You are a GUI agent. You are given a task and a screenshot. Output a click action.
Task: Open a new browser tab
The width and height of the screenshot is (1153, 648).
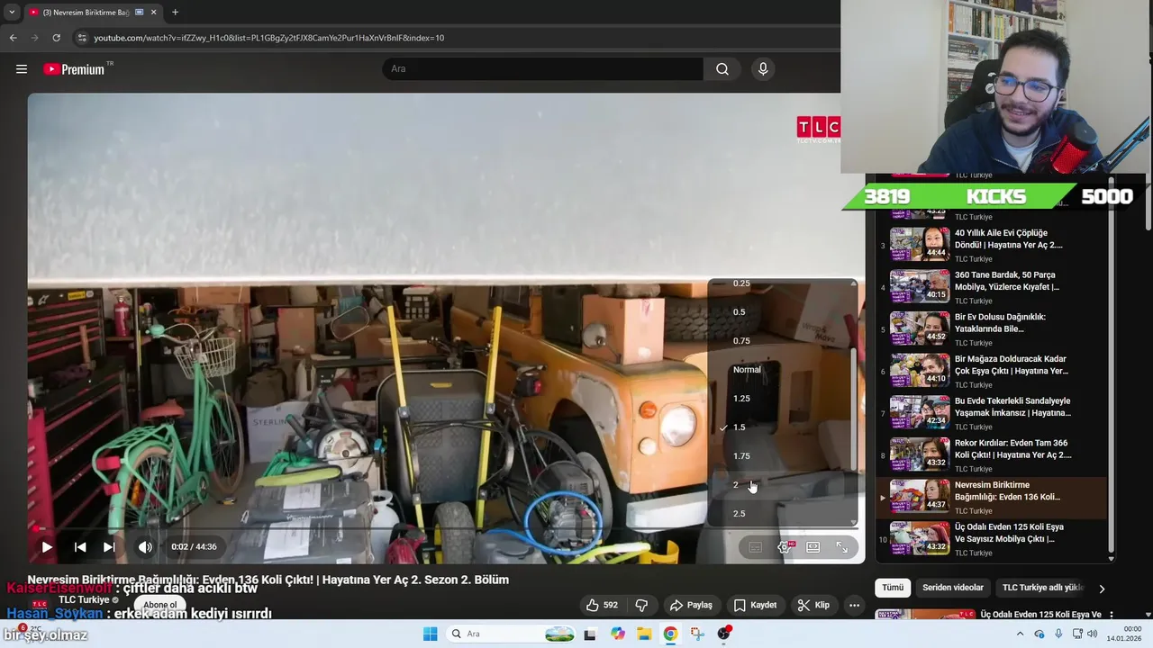(175, 13)
